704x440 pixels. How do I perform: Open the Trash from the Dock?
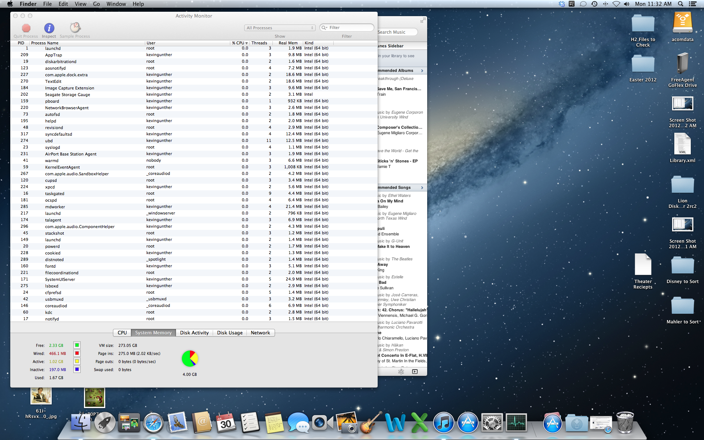click(x=625, y=422)
